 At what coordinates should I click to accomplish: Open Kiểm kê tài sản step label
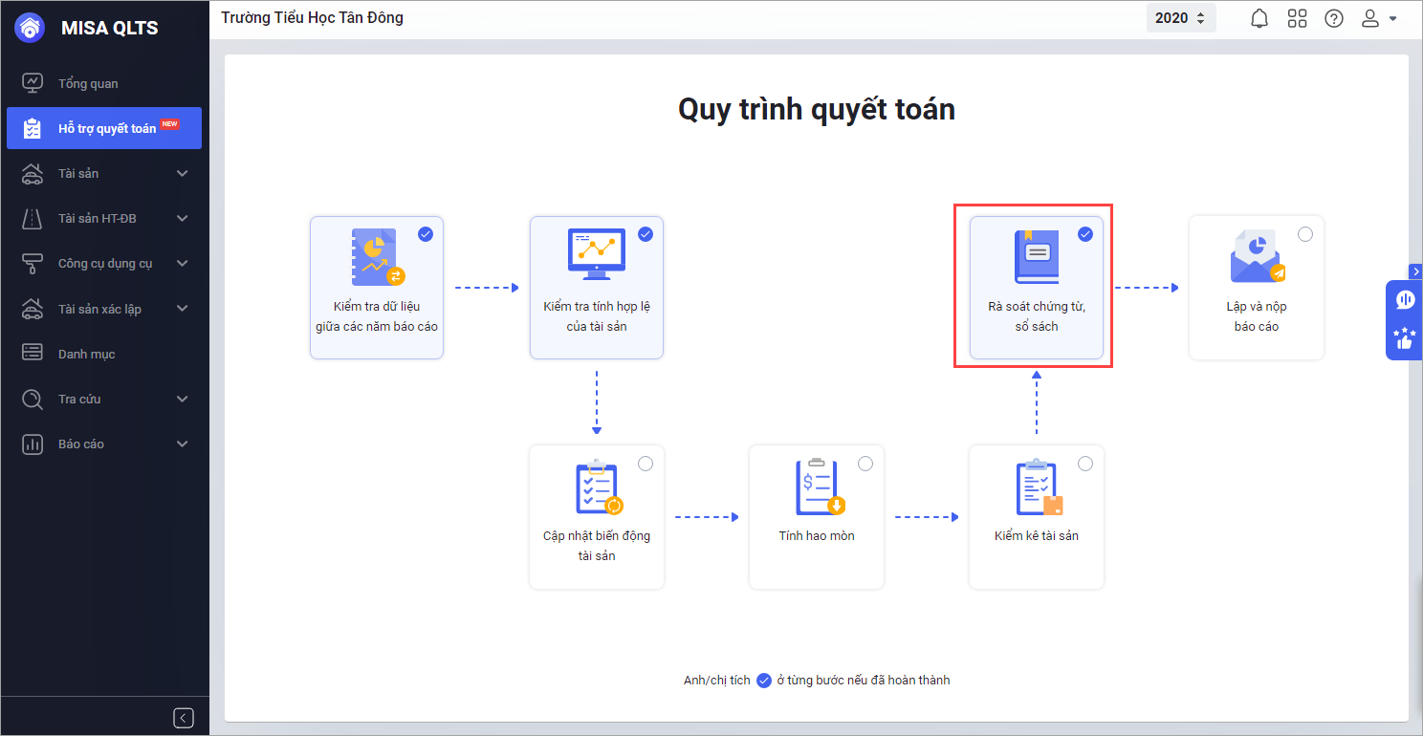point(1037,536)
